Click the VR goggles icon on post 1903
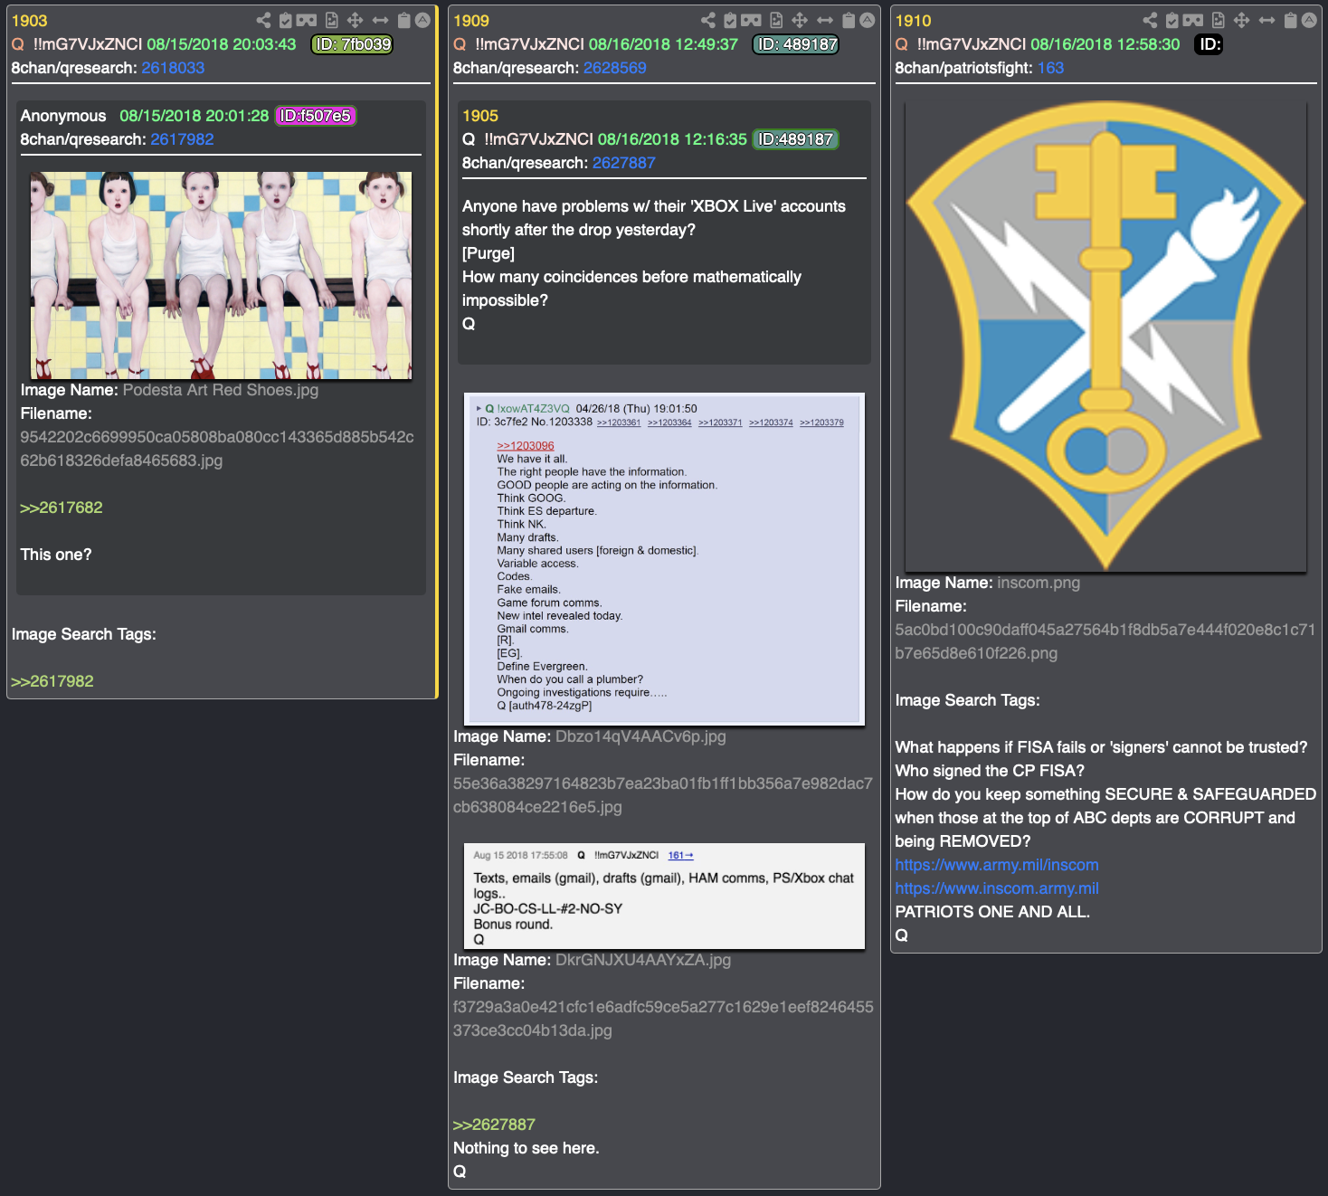The width and height of the screenshot is (1328, 1196). [307, 20]
